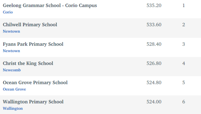Select the score 524.80 cell
Image resolution: width=201 pixels, height=114 pixels.
click(154, 82)
